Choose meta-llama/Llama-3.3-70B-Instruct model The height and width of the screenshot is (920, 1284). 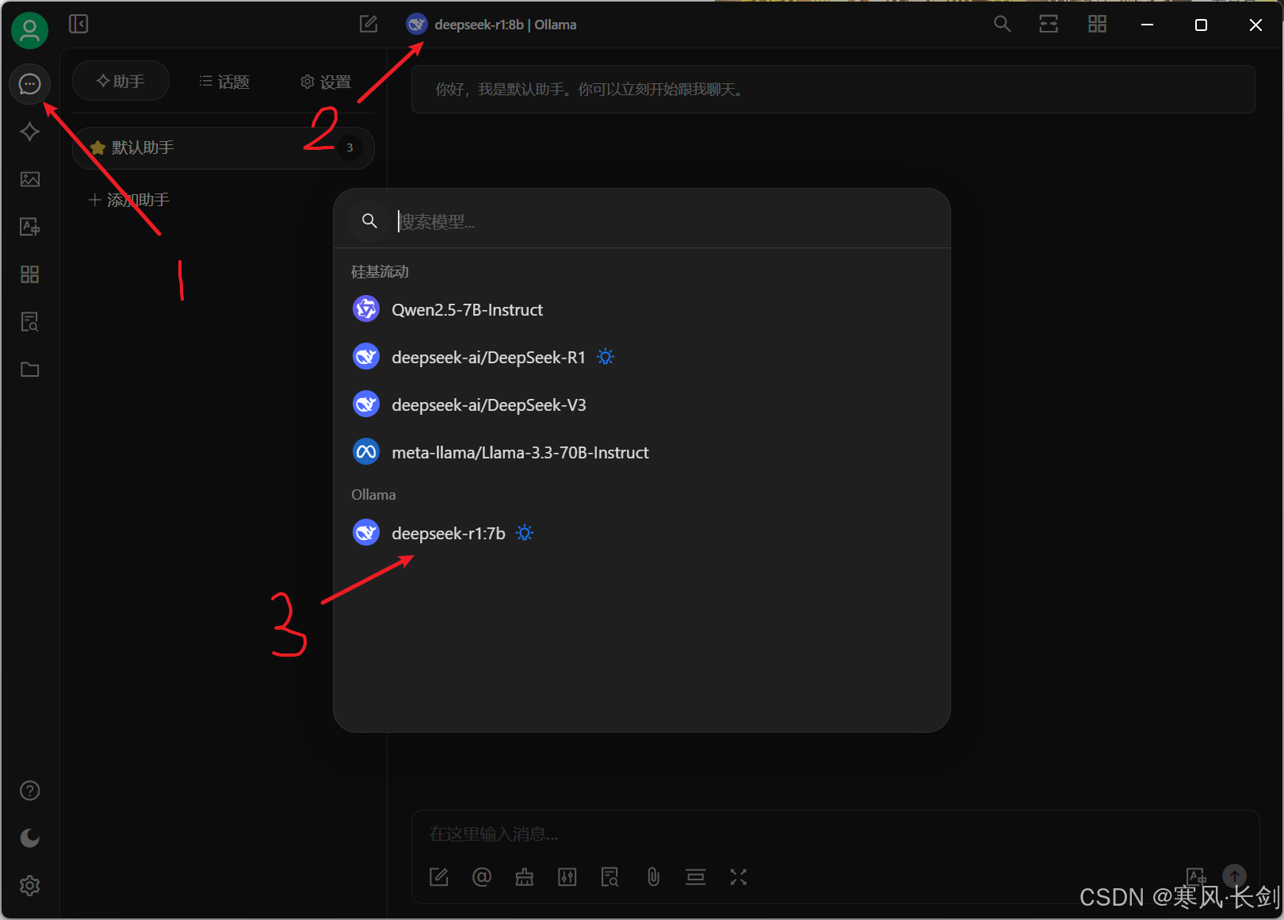click(x=641, y=453)
